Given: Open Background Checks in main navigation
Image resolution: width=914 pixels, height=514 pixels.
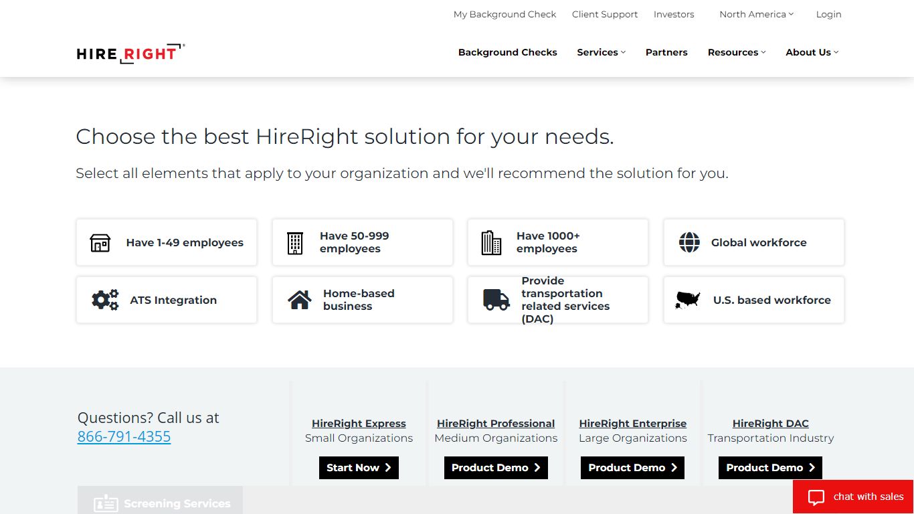Looking at the screenshot, I should (x=508, y=52).
